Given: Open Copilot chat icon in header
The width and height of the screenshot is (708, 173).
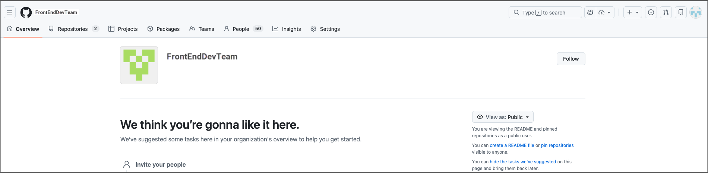Looking at the screenshot, I should pyautogui.click(x=590, y=12).
